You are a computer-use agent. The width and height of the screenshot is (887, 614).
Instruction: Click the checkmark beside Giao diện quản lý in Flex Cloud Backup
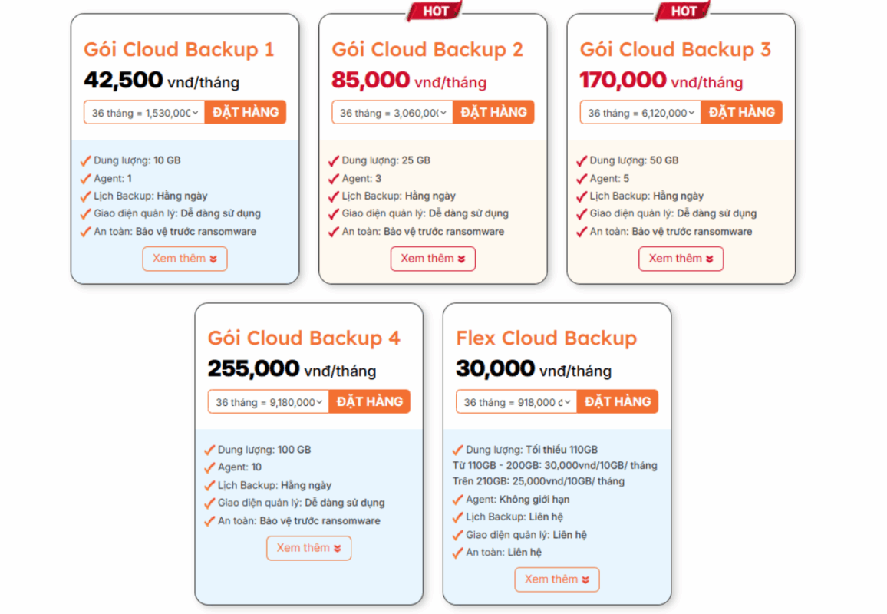click(x=457, y=535)
